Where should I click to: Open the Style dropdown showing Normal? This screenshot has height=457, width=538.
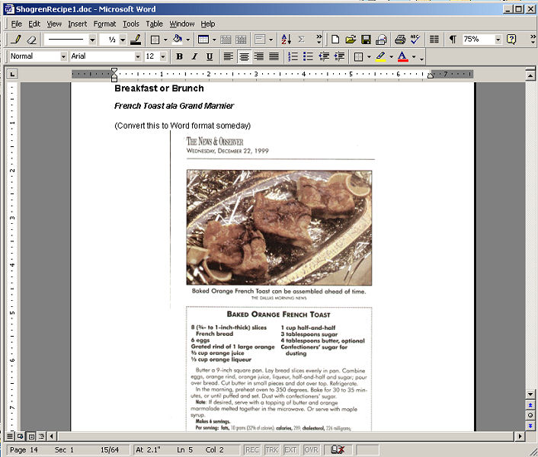[x=62, y=56]
